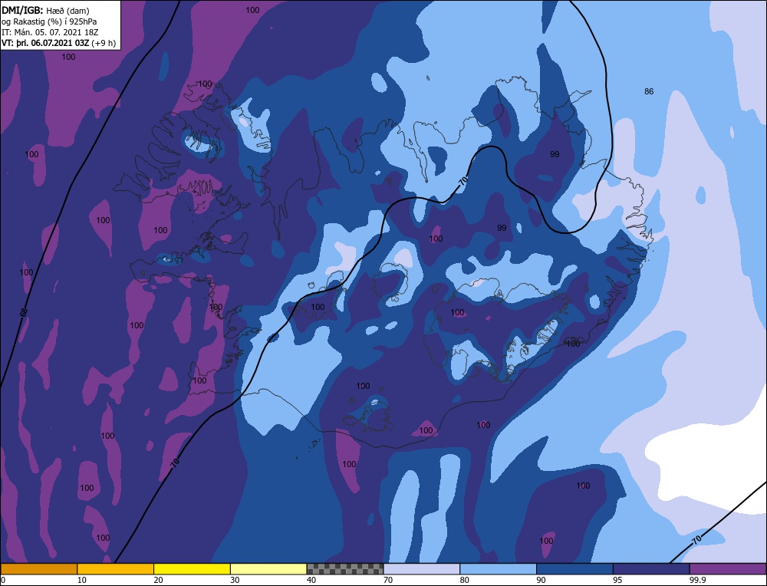Click the dark orange 0–10 legend swatch
Screen dimensions: 767x586
(x=38, y=569)
